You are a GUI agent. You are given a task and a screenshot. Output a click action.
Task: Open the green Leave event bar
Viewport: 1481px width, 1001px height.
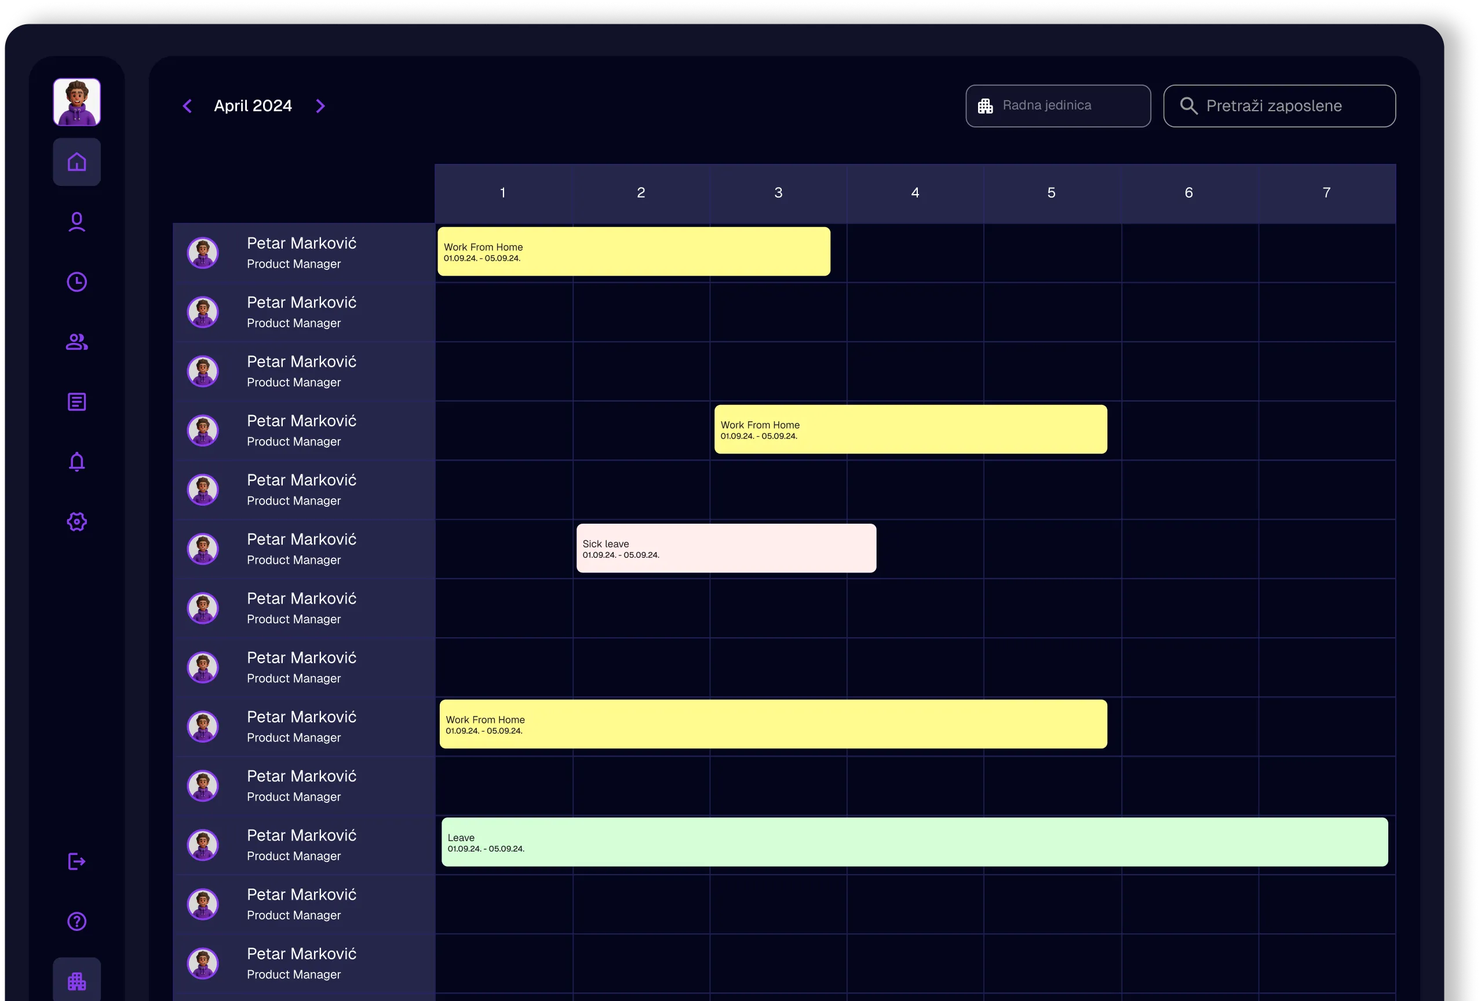(x=914, y=842)
